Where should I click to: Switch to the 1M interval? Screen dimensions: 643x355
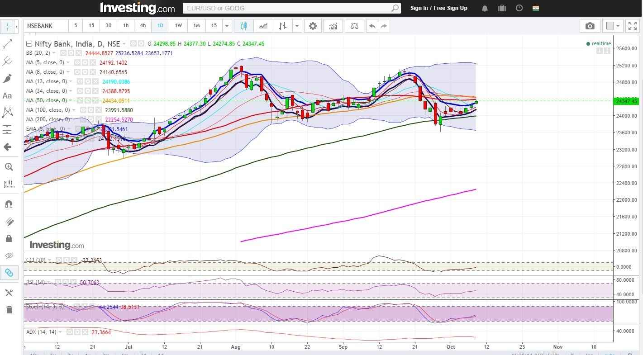point(196,26)
